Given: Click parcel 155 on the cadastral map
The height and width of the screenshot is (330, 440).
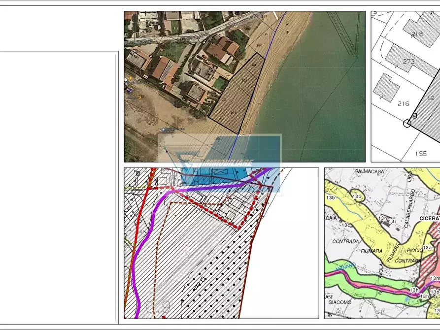Looking at the screenshot, I should click(420, 154).
